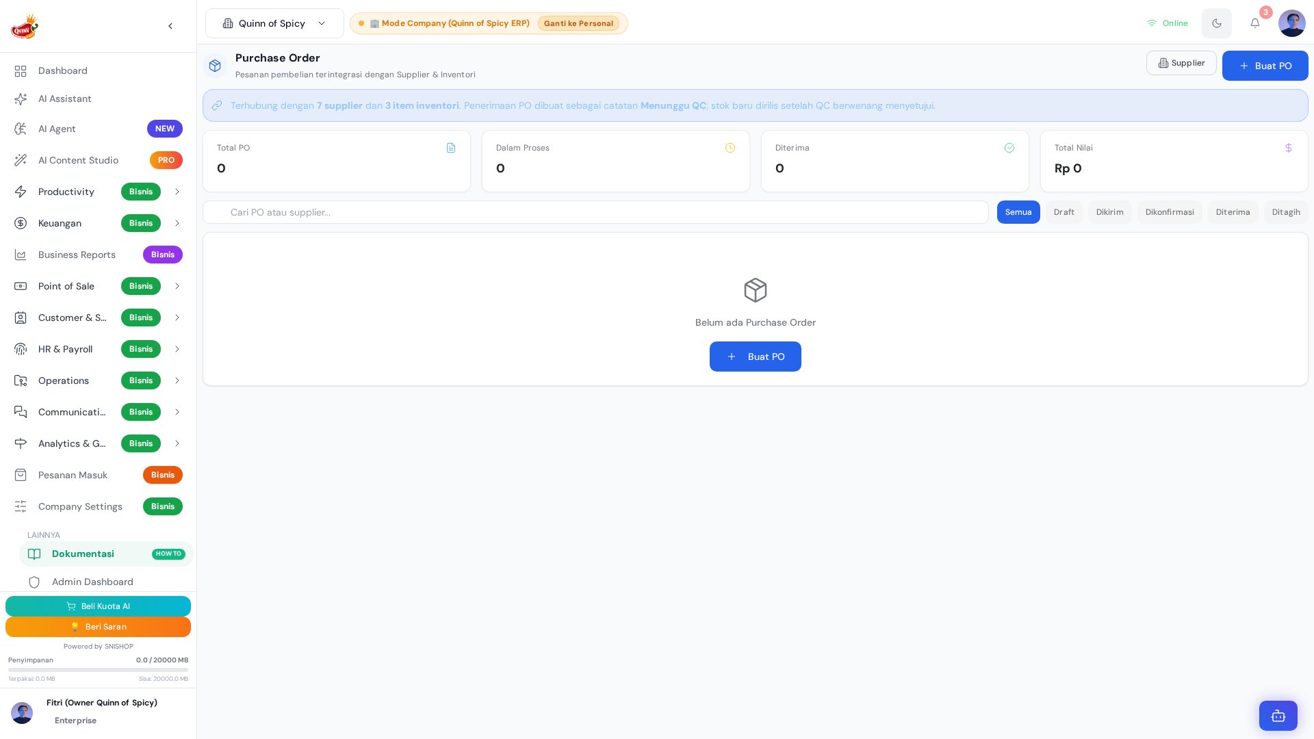Open Quinn of Spicy company dropdown
Image resolution: width=1314 pixels, height=739 pixels.
pos(274,23)
